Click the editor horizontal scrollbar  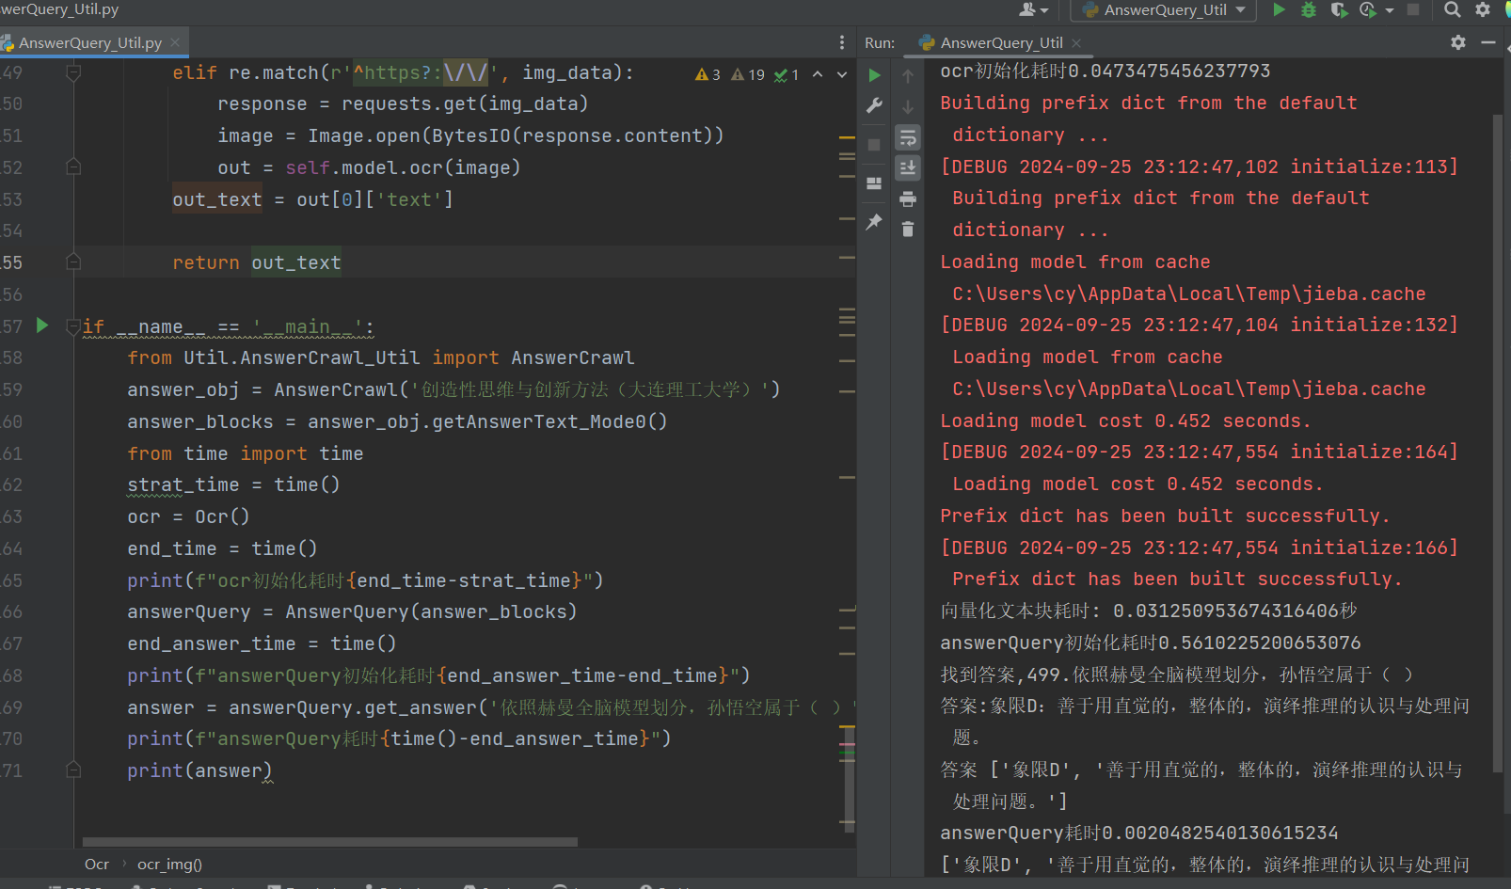329,842
